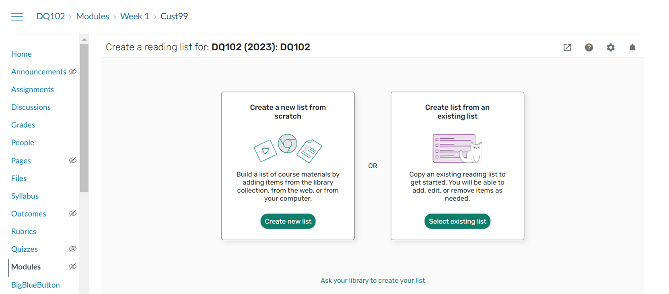669x294 pixels.
Task: Toggle the Announcements hidden eye icon
Action: click(73, 71)
